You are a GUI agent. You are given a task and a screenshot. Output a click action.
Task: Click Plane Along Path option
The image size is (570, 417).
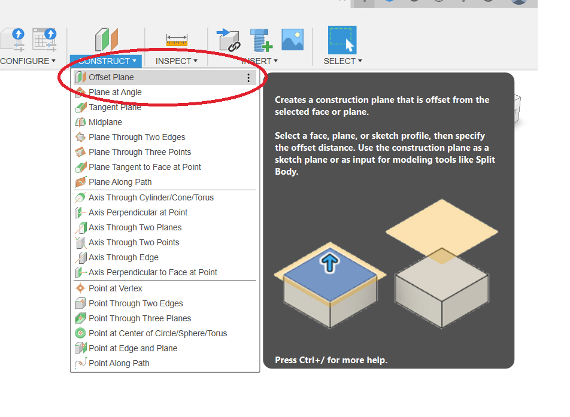coord(120,182)
